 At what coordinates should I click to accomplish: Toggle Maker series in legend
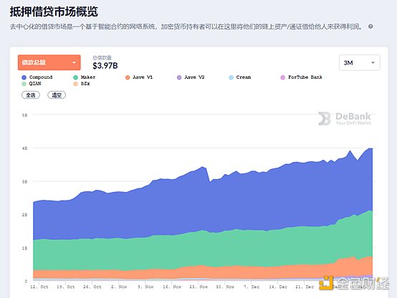pyautogui.click(x=84, y=77)
